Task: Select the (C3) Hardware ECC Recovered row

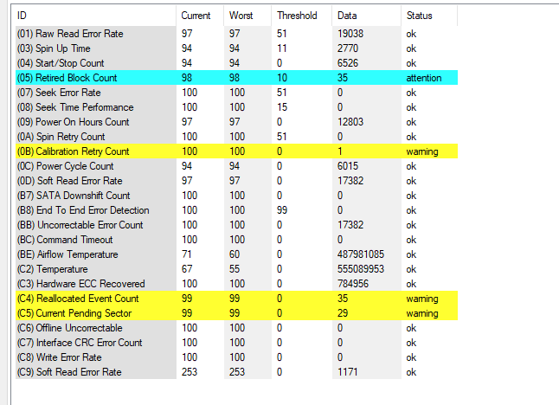Action: tap(237, 284)
